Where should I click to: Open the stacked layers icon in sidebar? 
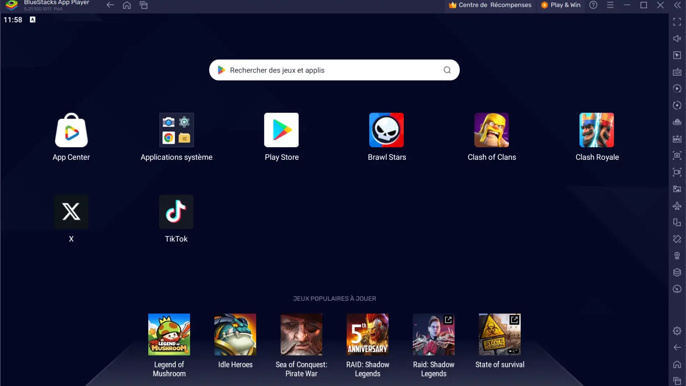(x=677, y=272)
